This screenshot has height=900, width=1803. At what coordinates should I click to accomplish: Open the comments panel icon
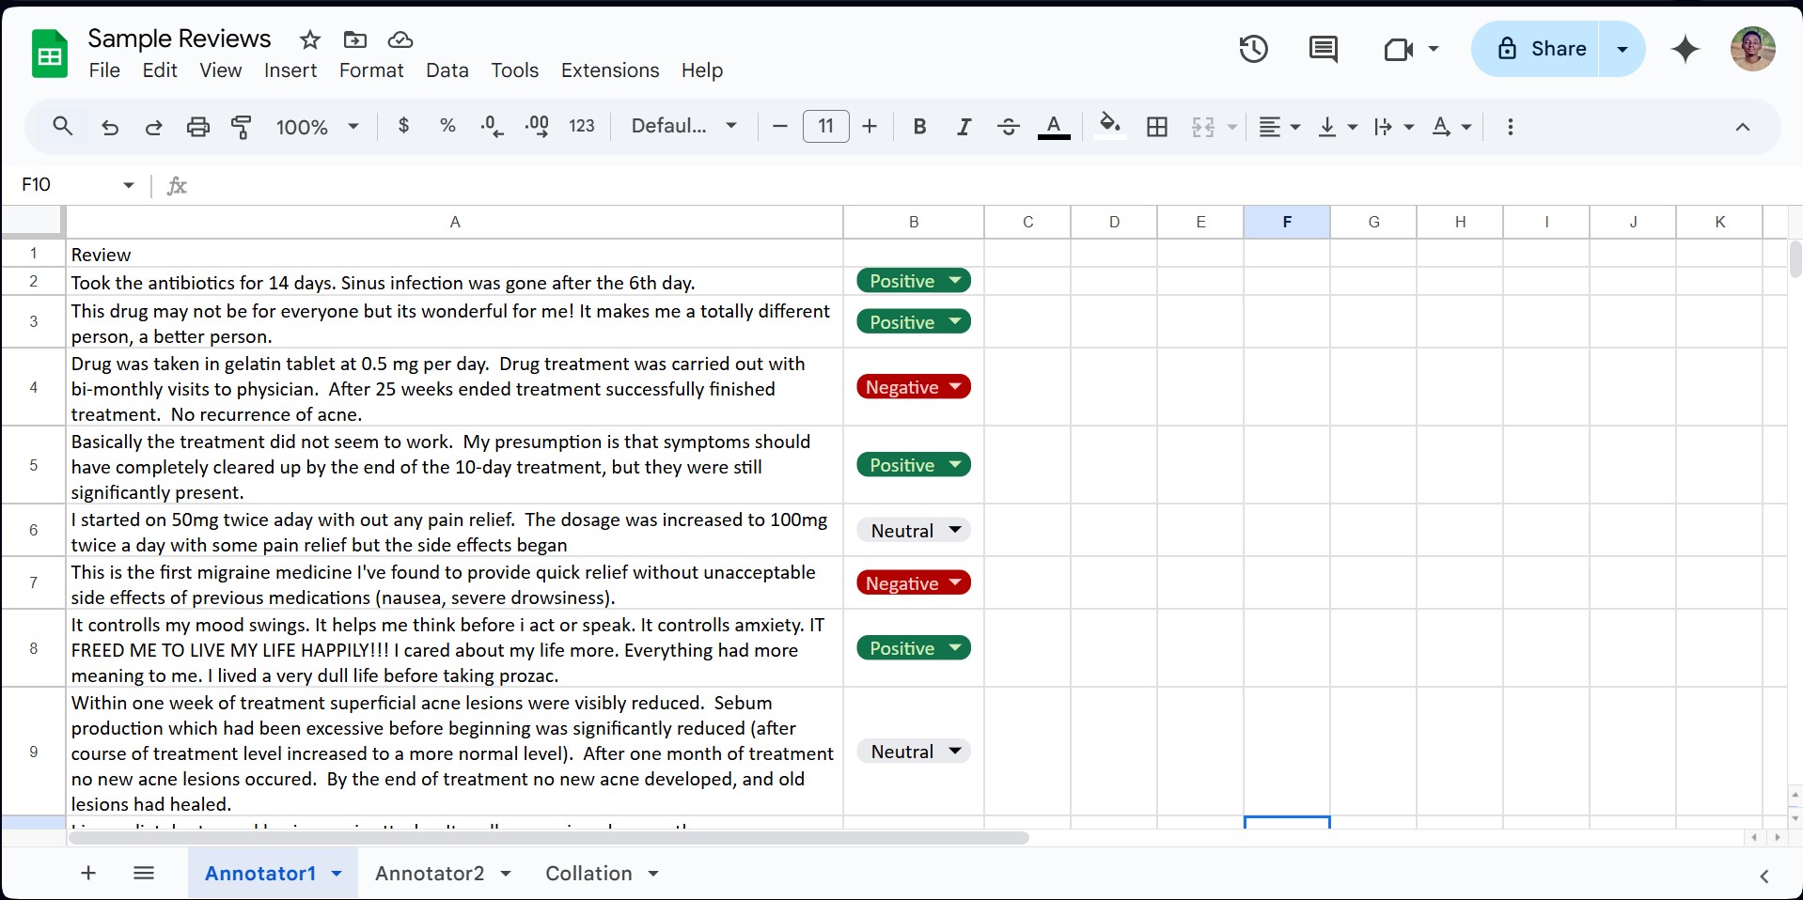(1323, 49)
